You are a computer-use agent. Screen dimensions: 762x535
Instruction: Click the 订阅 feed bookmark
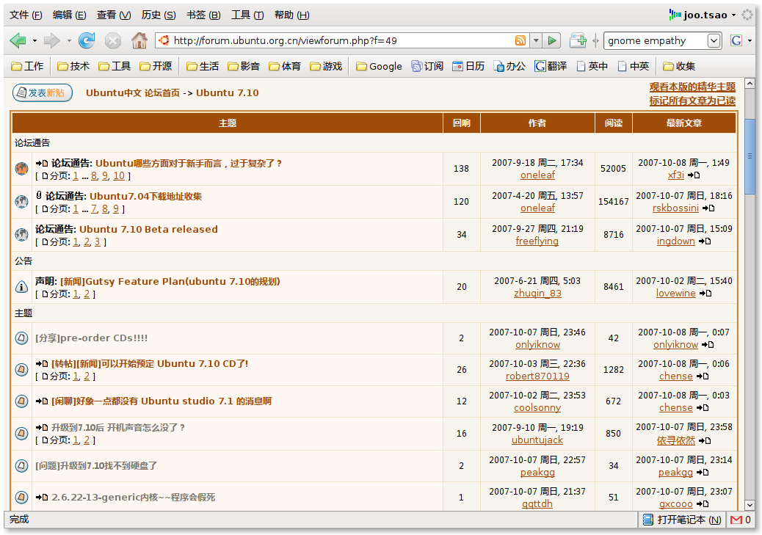pos(427,66)
